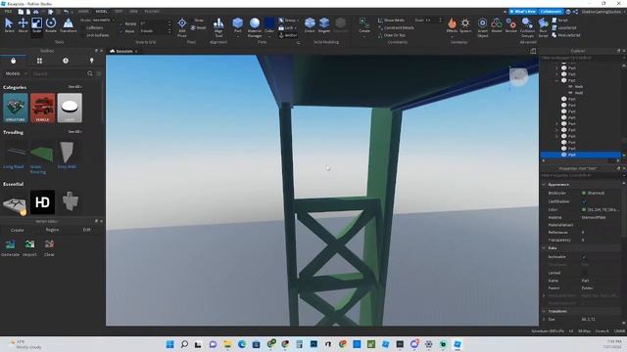The image size is (627, 352).
Task: Switch to the VIEW ribbon tab
Action: coord(133,12)
